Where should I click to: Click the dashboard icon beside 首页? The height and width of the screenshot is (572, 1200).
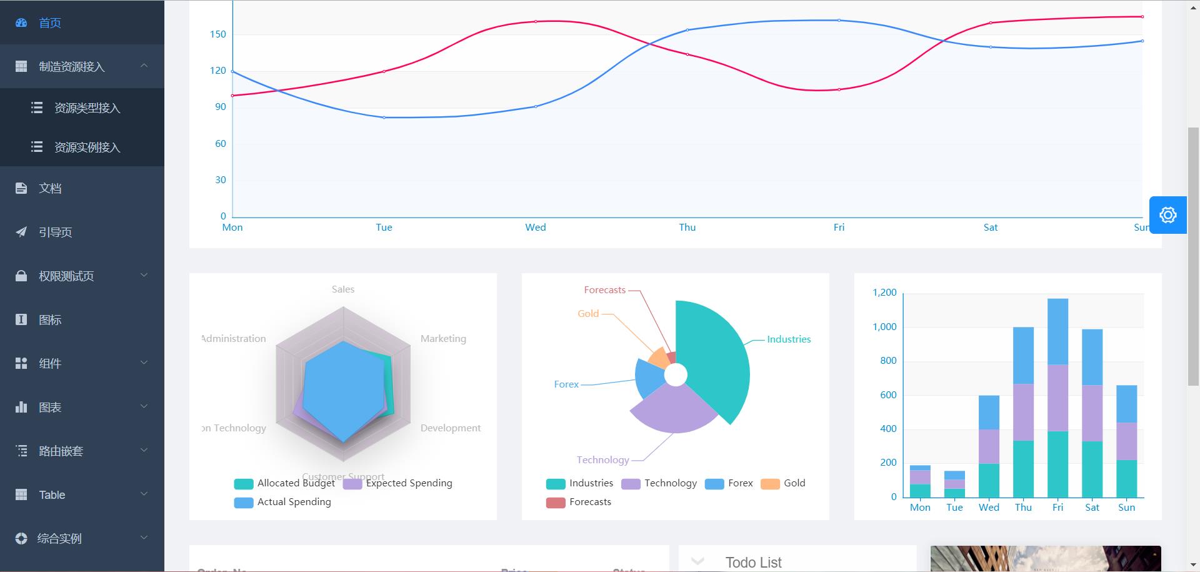tap(21, 23)
